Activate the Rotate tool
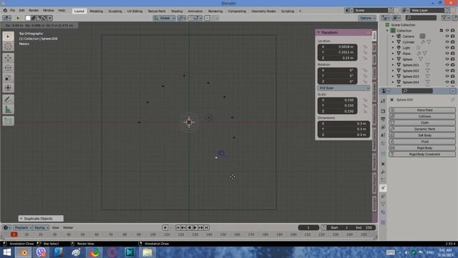 pyautogui.click(x=8, y=67)
